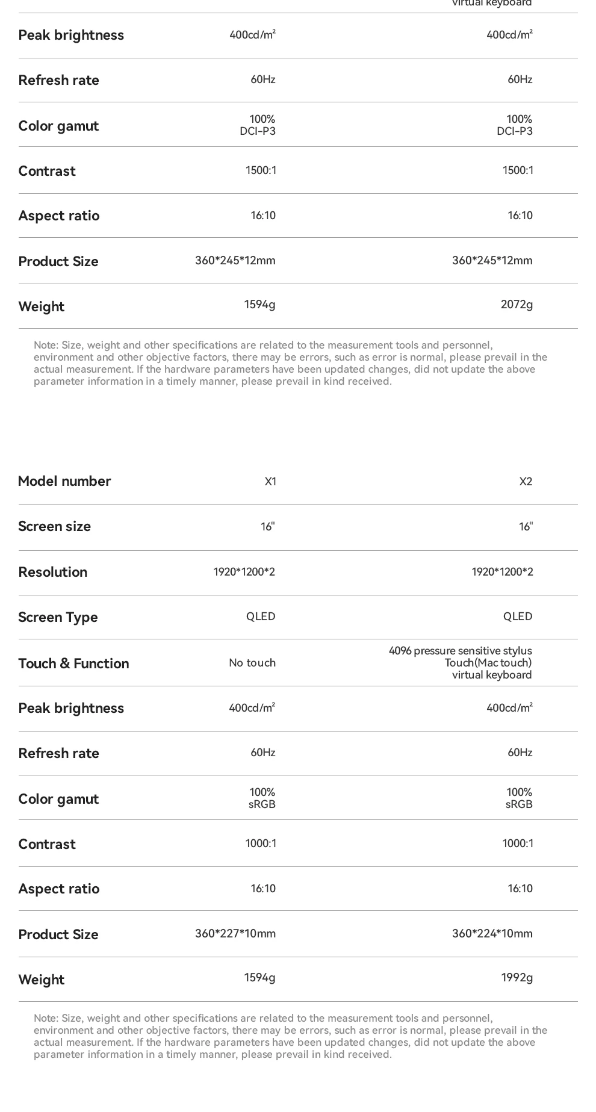The width and height of the screenshot is (596, 1112).
Task: Click the Resolution row label
Action: [52, 572]
